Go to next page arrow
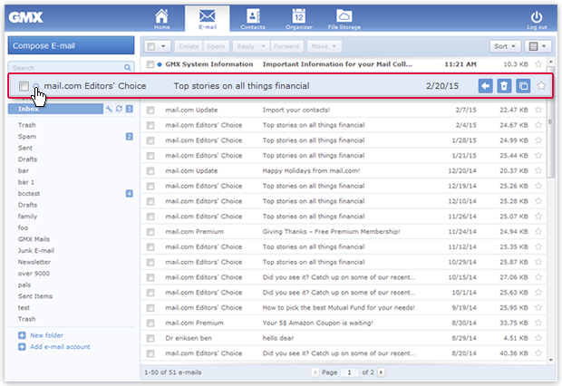562x386 pixels. [x=381, y=372]
